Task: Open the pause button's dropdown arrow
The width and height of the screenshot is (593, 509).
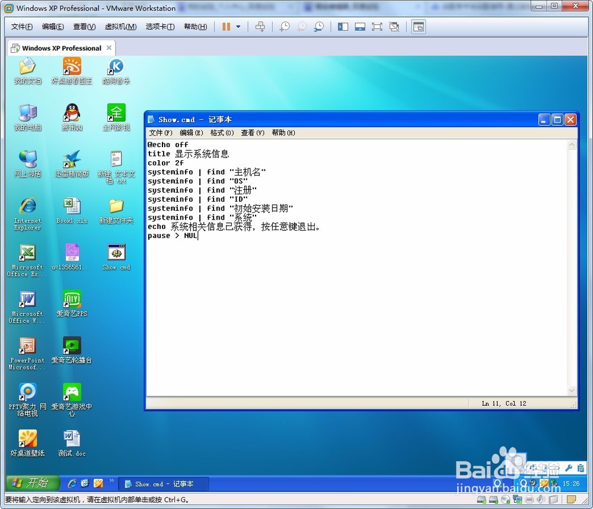Action: point(238,27)
